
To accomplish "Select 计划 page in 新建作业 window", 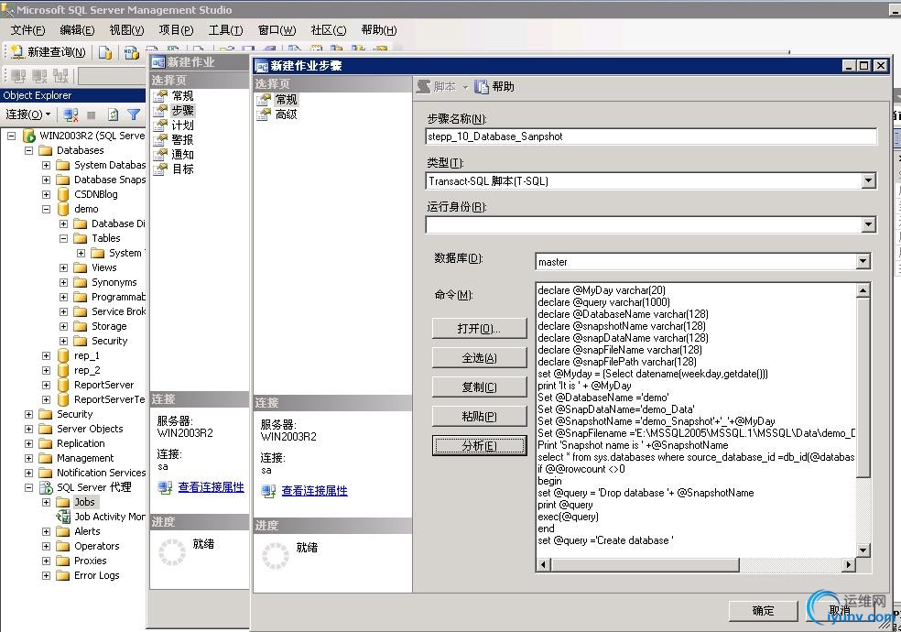I will point(182,125).
